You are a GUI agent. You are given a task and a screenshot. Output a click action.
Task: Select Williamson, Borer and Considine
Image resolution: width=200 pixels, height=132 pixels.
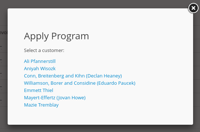click(x=80, y=83)
